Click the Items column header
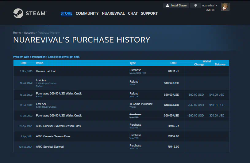This screenshot has height=163, width=250. pyautogui.click(x=40, y=63)
